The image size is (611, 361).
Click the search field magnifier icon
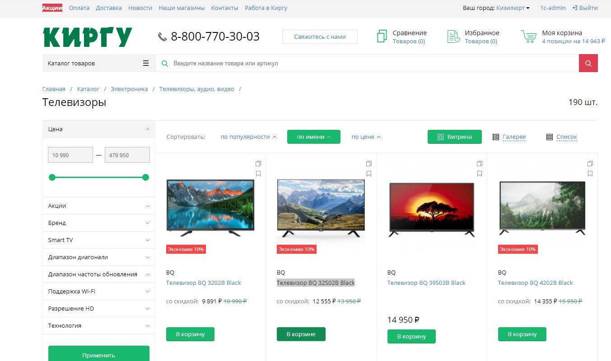(165, 64)
